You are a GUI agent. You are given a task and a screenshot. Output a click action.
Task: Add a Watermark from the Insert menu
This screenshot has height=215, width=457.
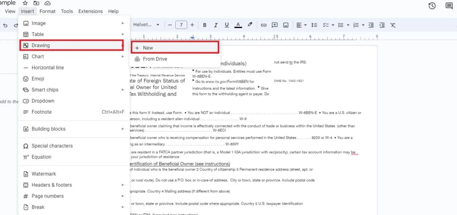pos(74,174)
